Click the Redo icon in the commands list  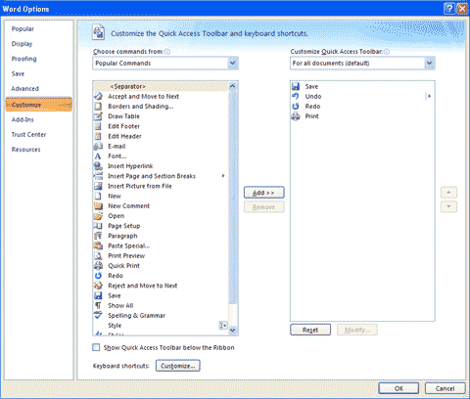point(98,276)
